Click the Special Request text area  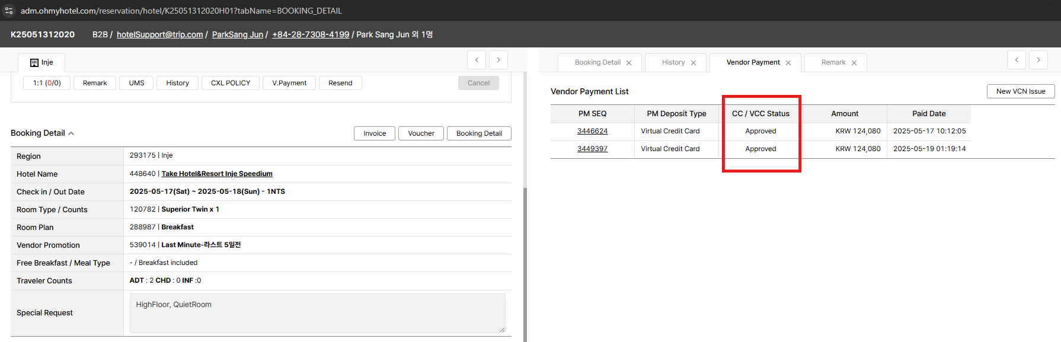click(x=317, y=313)
